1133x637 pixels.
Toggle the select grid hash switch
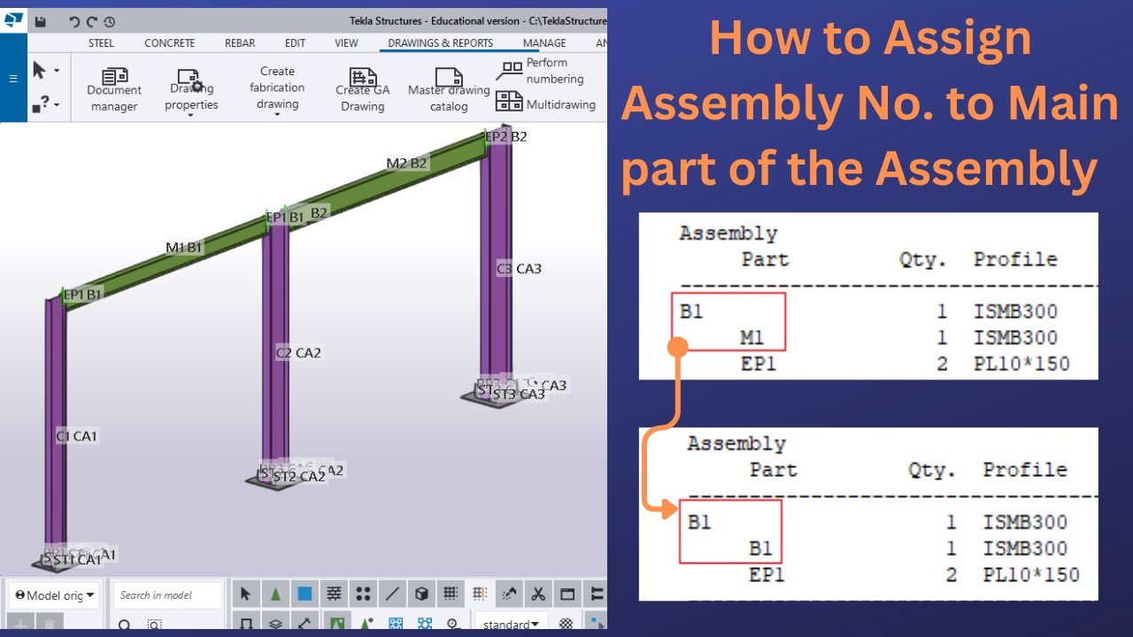451,594
